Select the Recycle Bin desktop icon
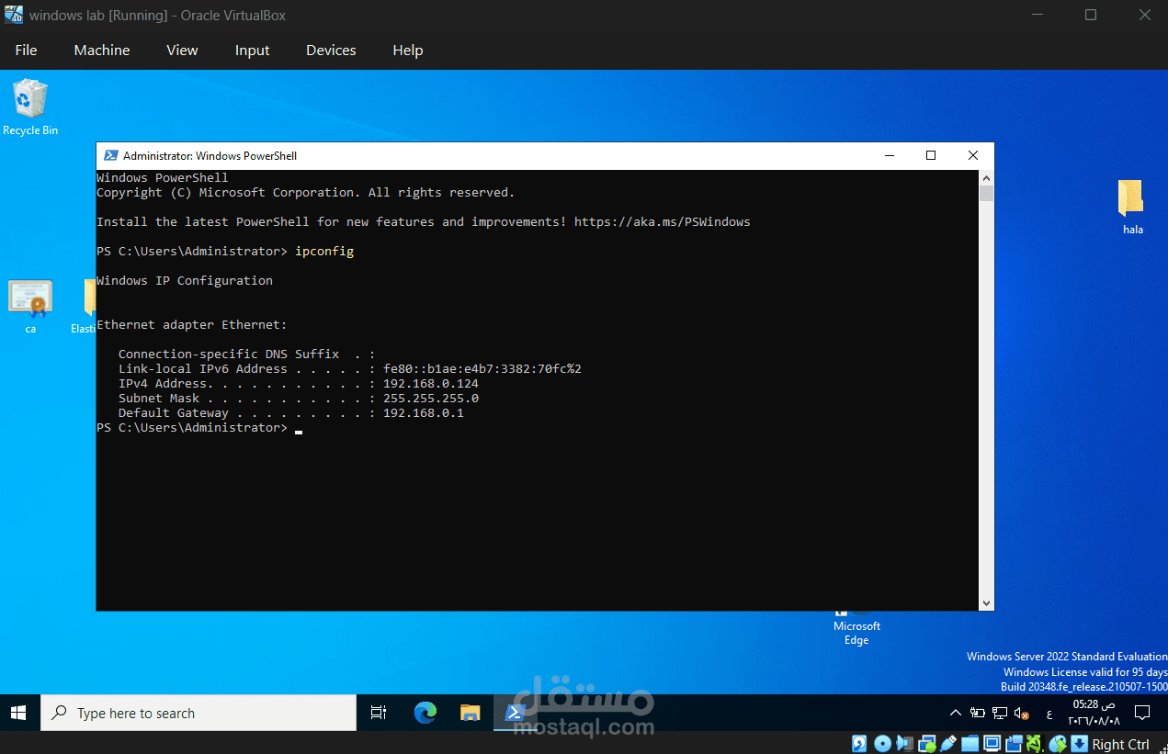This screenshot has width=1168, height=754. coord(30,107)
